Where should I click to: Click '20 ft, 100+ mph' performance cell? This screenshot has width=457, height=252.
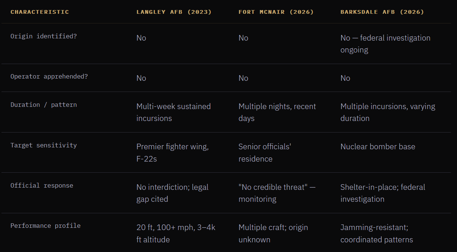click(x=176, y=233)
